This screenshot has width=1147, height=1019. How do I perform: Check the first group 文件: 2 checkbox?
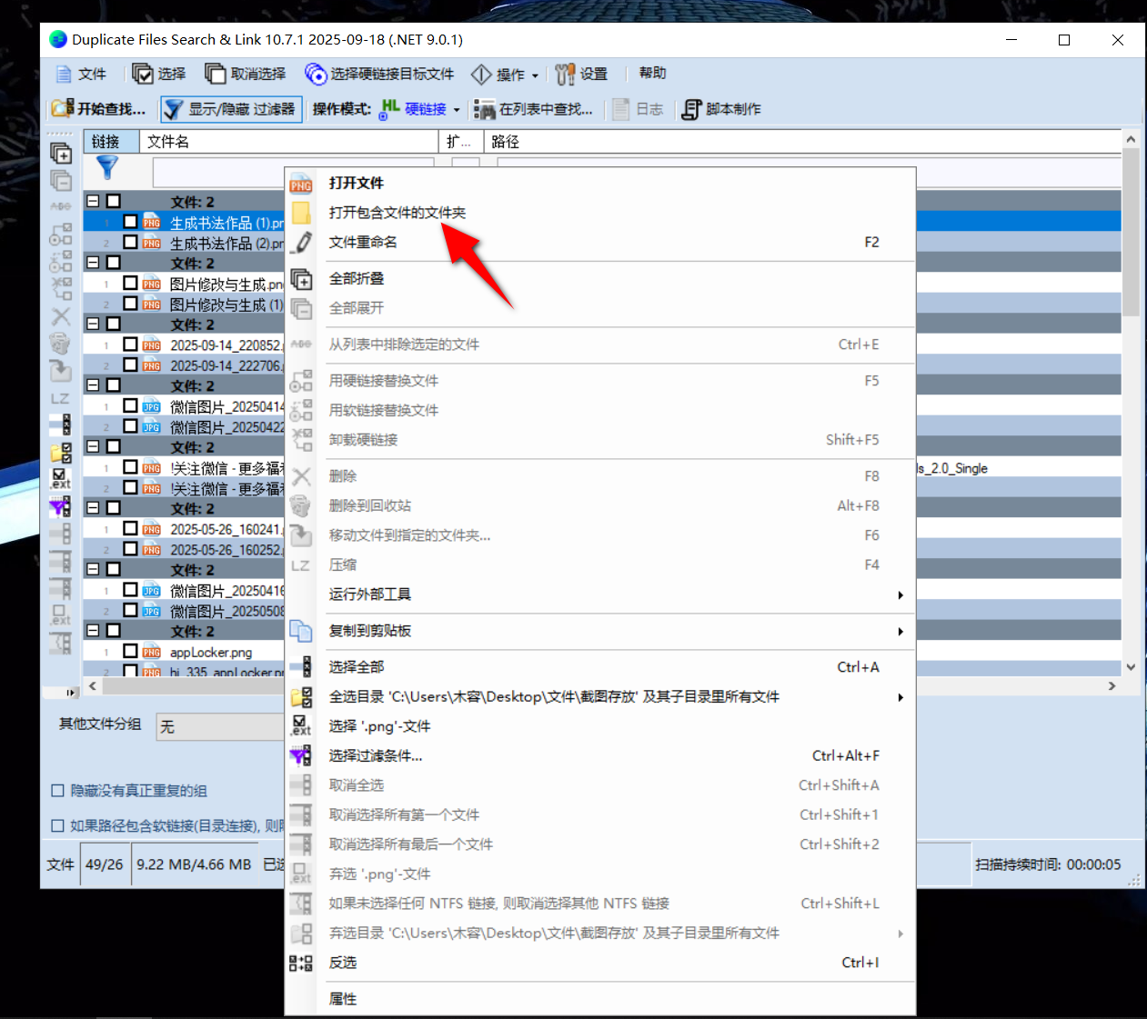point(113,201)
